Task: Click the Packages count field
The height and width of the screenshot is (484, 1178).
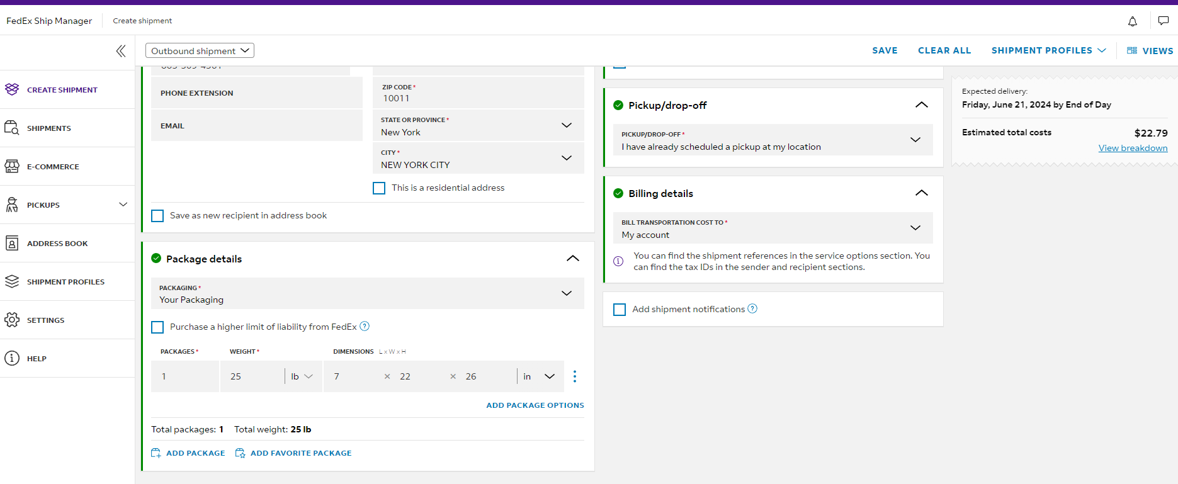Action: tap(185, 376)
